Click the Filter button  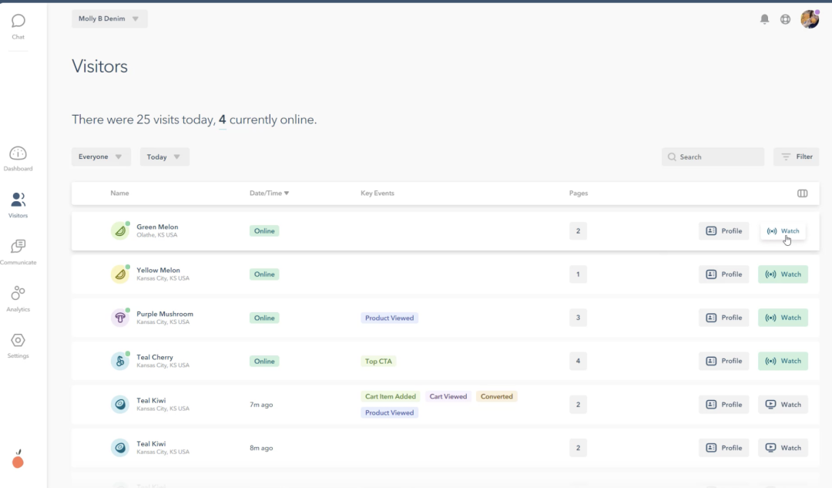point(796,157)
